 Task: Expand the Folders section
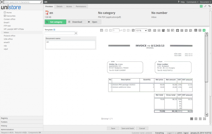click(22, 122)
